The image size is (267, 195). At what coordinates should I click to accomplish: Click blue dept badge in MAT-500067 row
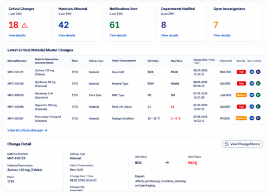pos(252,118)
